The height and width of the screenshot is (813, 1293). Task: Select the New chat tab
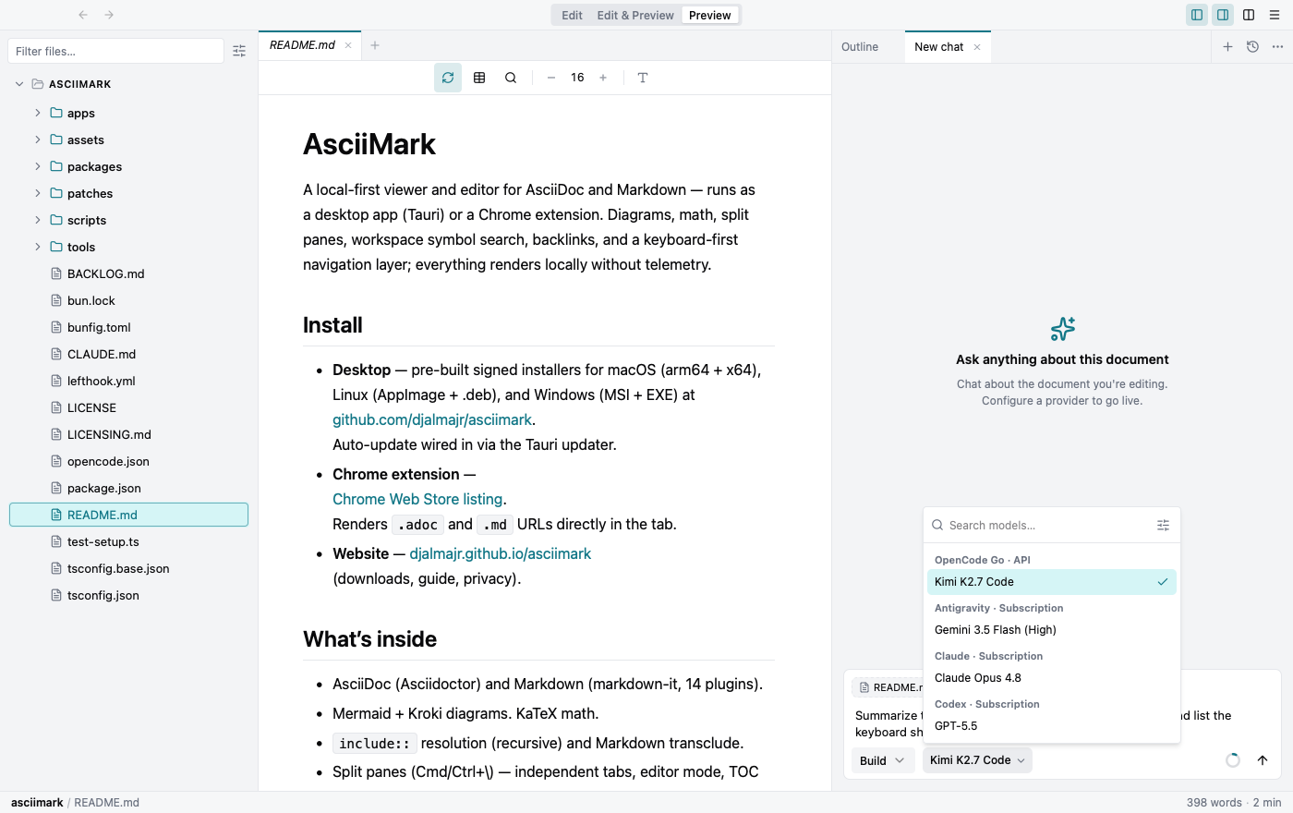click(939, 47)
